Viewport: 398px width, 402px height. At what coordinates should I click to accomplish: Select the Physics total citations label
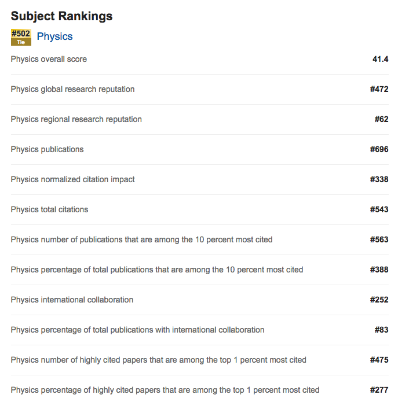click(x=49, y=209)
